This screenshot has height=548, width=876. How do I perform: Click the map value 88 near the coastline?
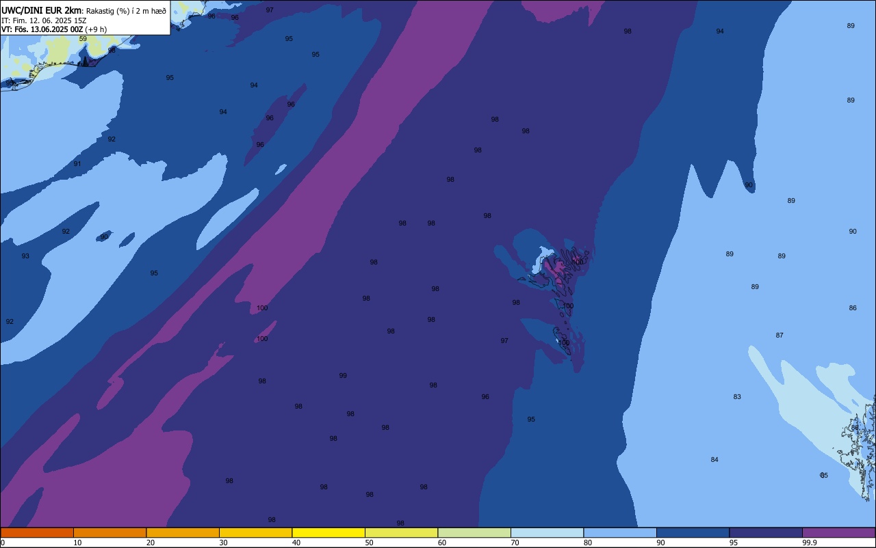point(855,428)
